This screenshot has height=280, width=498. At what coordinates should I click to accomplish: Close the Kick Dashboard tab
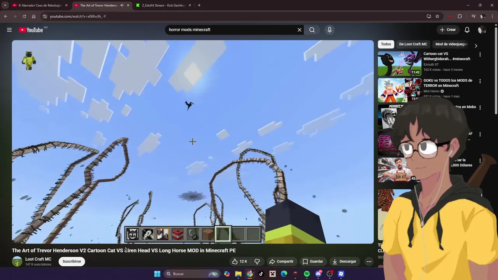[x=190, y=5]
